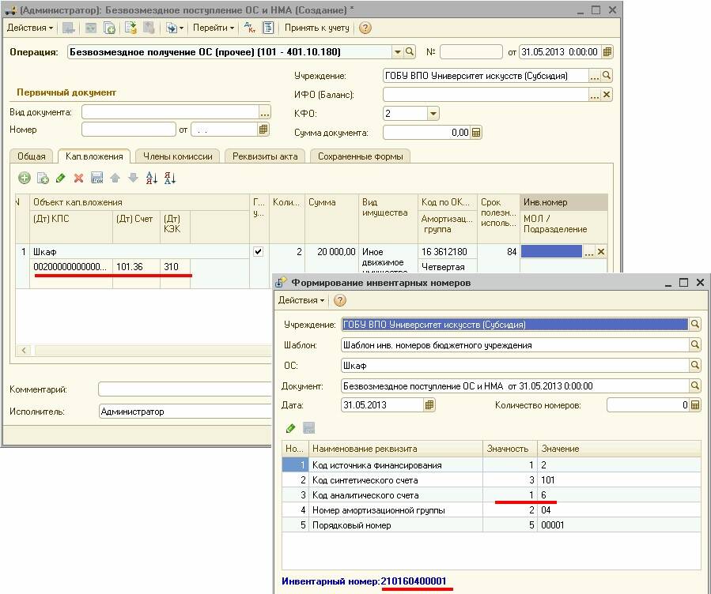This screenshot has width=711, height=594.
Task: Add a new row with green plus
Action: pyautogui.click(x=25, y=178)
